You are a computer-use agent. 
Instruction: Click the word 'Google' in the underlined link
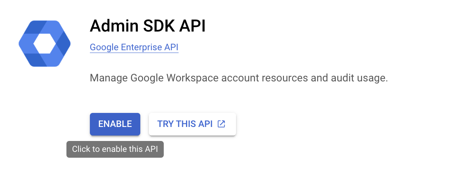[104, 48]
